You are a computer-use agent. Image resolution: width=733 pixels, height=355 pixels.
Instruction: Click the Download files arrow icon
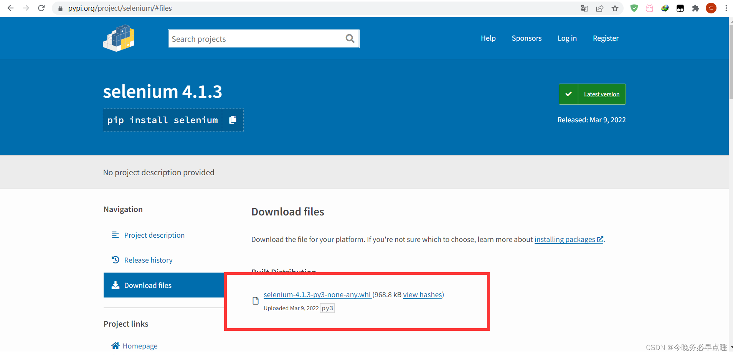(x=115, y=285)
